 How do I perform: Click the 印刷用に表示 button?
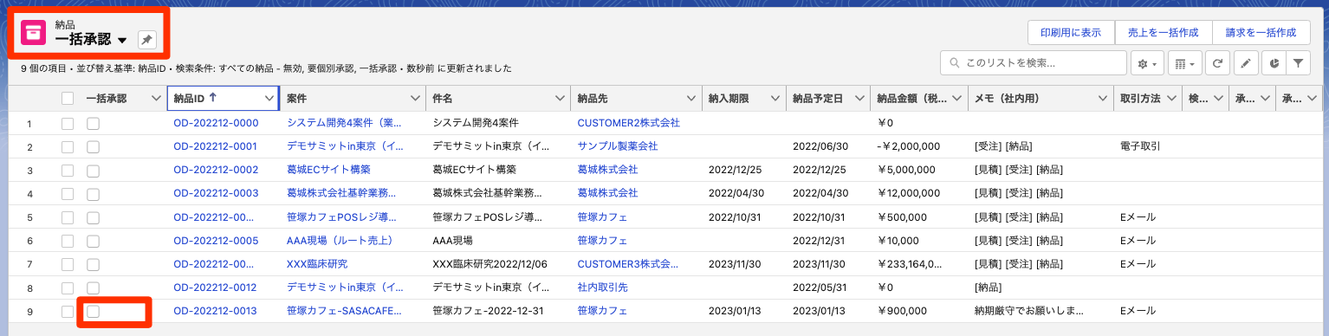point(1071,32)
